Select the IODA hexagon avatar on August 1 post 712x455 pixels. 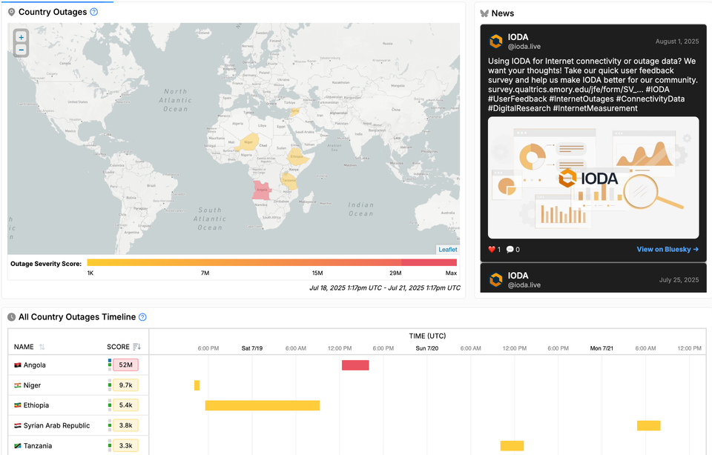coord(495,41)
